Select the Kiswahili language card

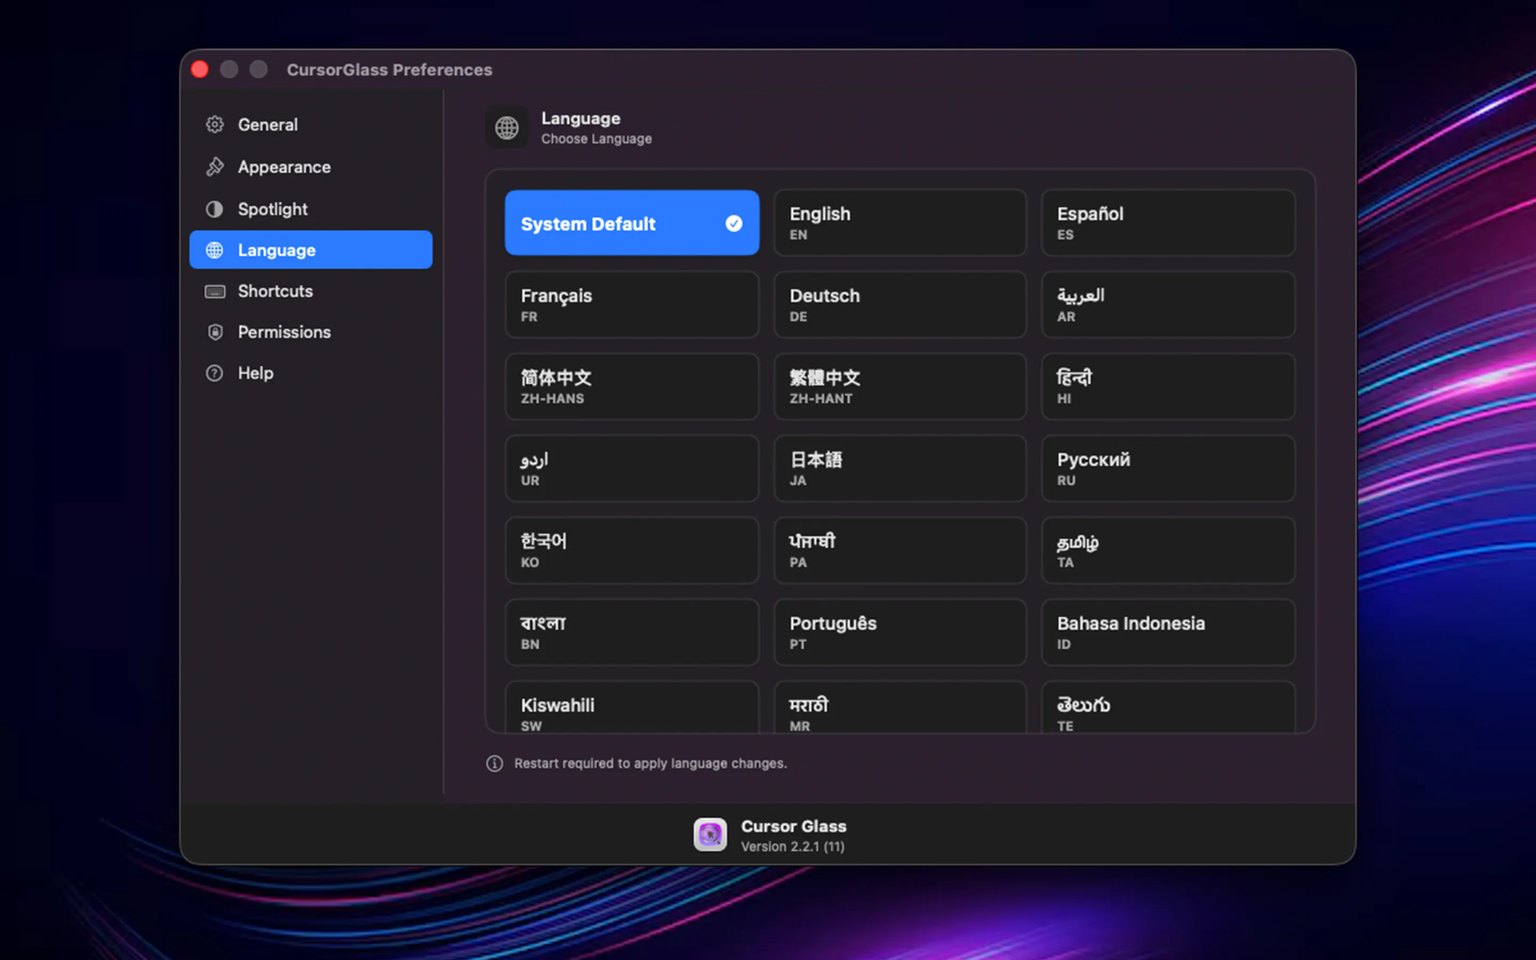[632, 707]
